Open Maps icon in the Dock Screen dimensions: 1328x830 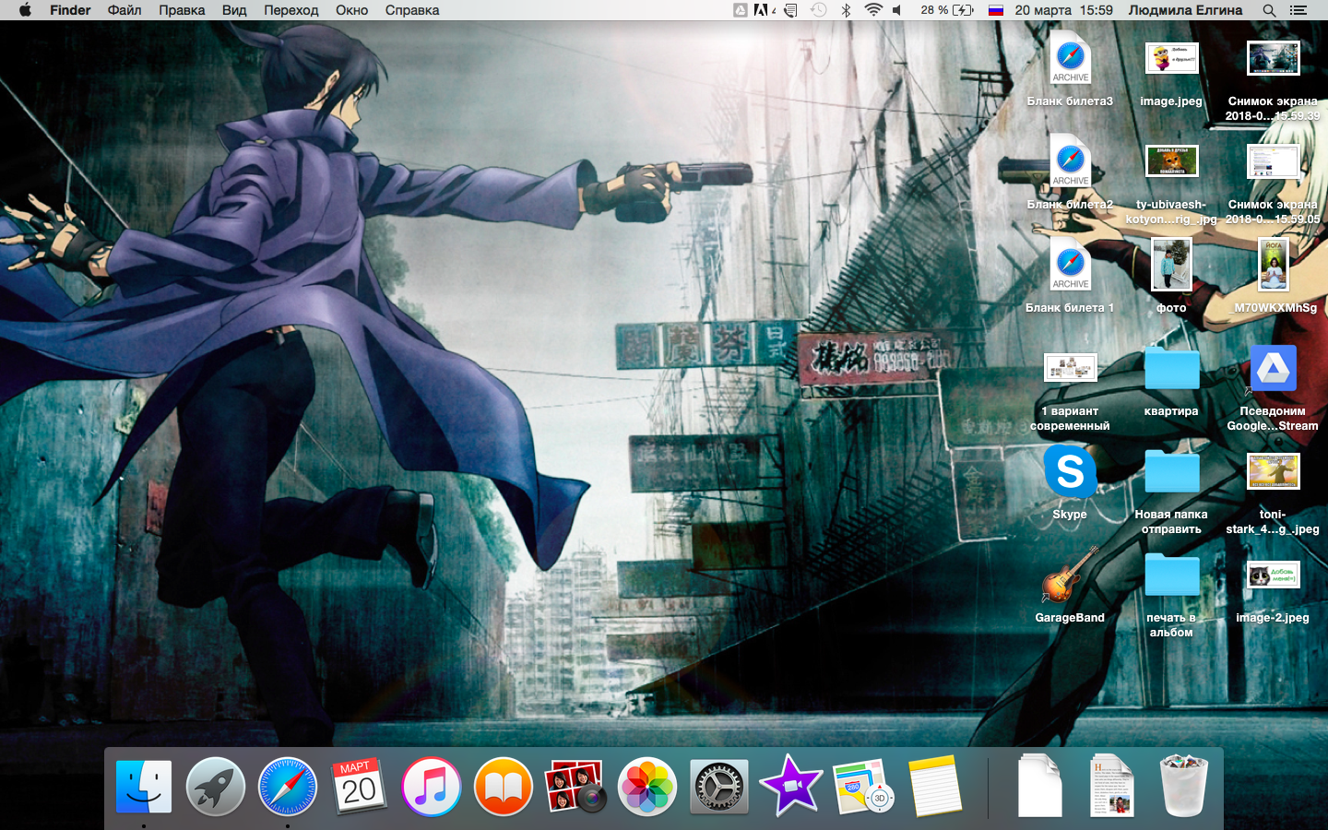[x=863, y=787]
